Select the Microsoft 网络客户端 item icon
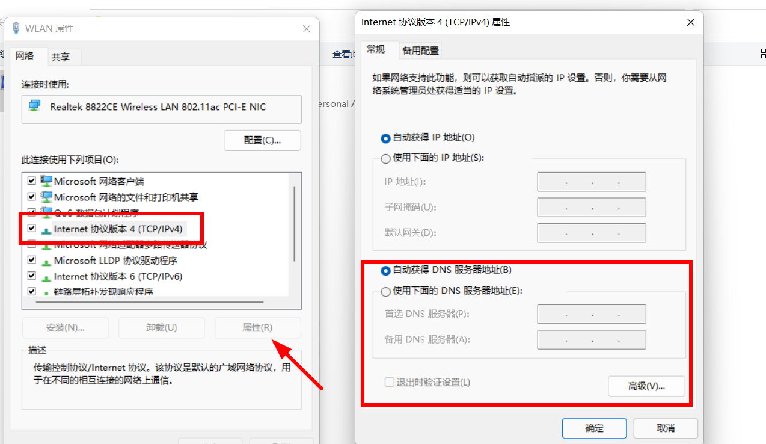 tap(46, 180)
